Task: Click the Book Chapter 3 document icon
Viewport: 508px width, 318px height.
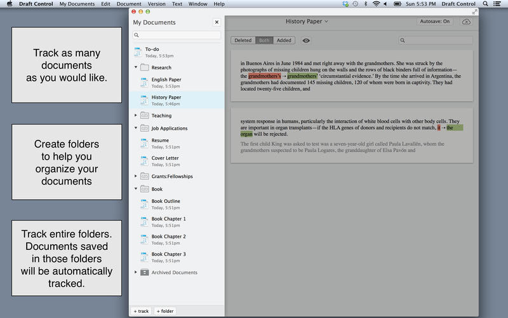Action: coord(144,257)
